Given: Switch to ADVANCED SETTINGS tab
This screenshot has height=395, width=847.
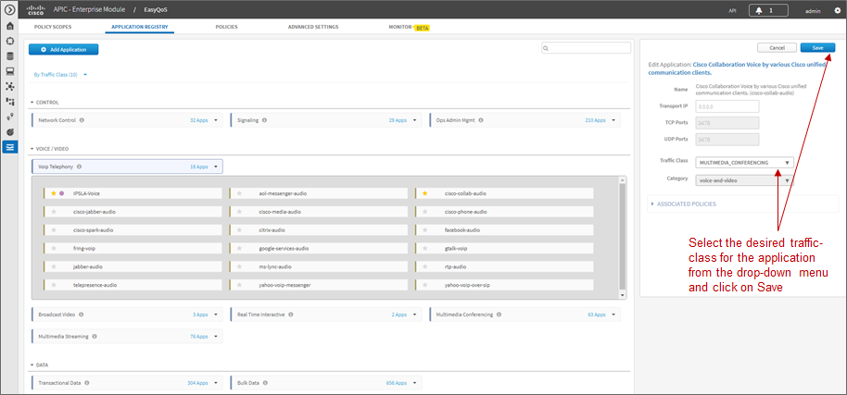Looking at the screenshot, I should click(x=313, y=27).
